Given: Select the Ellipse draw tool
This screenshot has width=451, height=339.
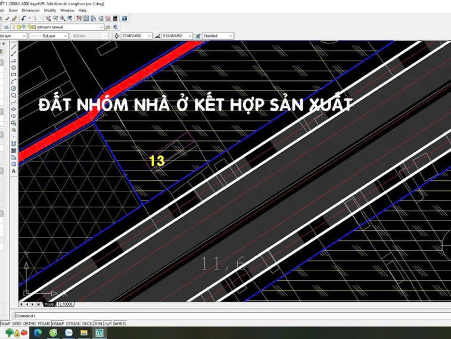Looking at the screenshot, I should [13, 109].
